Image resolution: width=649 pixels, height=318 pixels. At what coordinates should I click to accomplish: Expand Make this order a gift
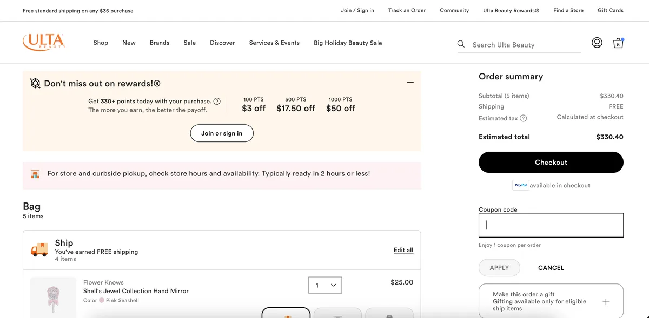pyautogui.click(x=606, y=302)
